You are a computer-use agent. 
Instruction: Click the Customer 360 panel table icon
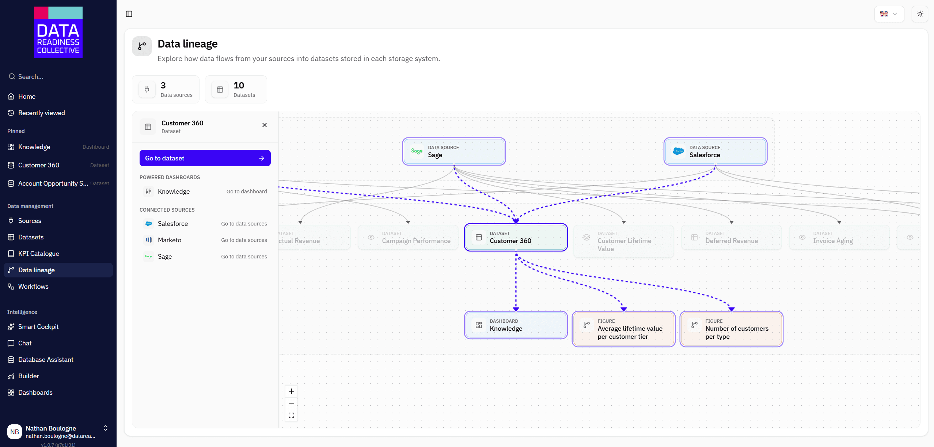148,127
